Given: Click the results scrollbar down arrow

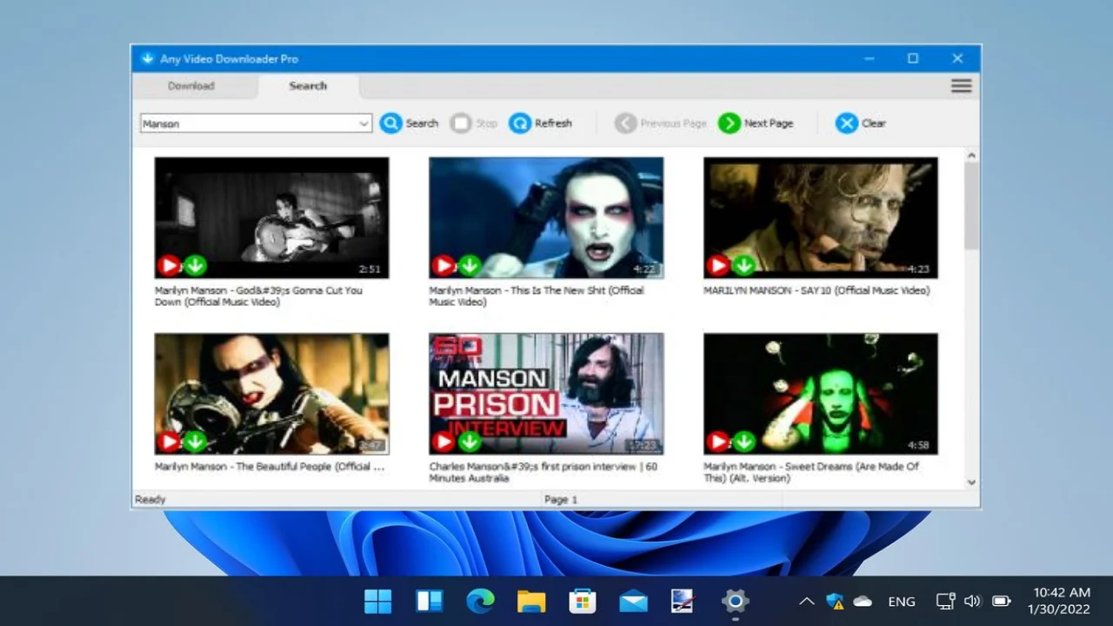Looking at the screenshot, I should pos(971,482).
